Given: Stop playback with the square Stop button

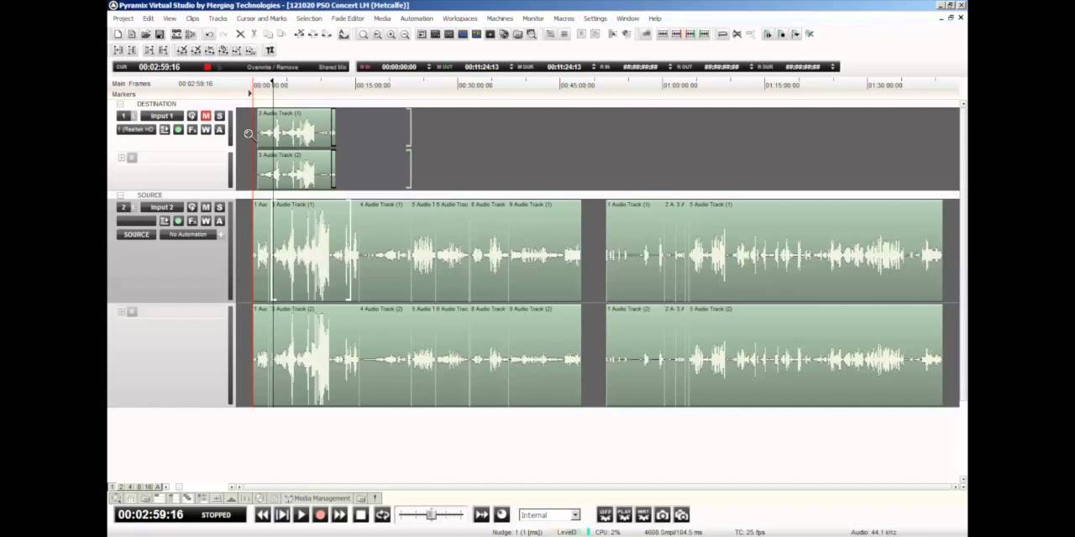Looking at the screenshot, I should click(x=361, y=515).
